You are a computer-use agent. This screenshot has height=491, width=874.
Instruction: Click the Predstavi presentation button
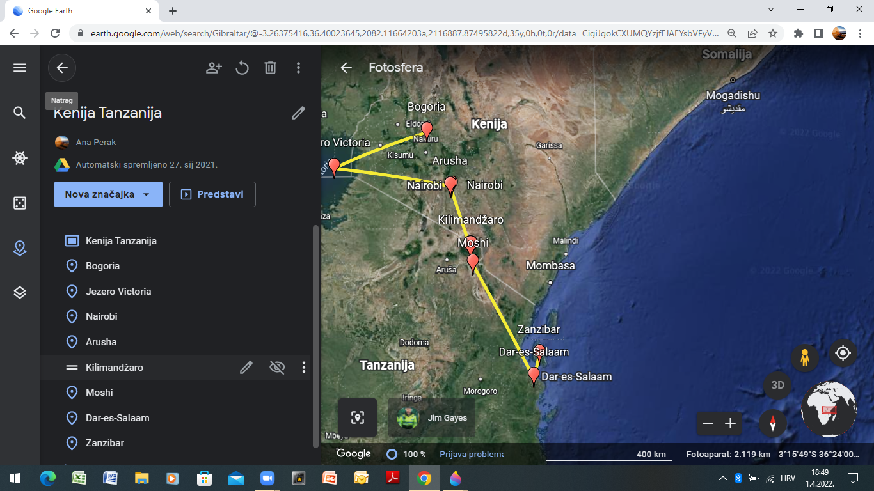click(212, 194)
